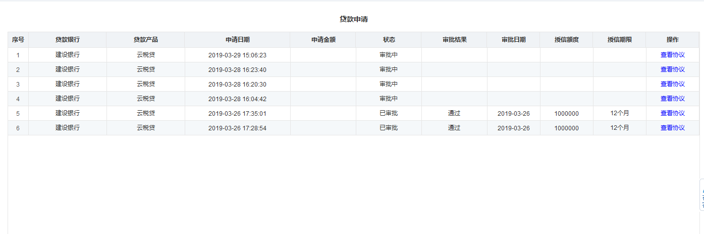This screenshot has height=234, width=704.
Task: Click the 授信额度 column header
Action: tap(566, 40)
